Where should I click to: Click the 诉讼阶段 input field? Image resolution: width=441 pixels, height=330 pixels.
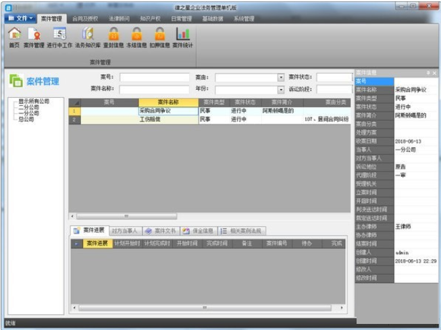(334, 89)
